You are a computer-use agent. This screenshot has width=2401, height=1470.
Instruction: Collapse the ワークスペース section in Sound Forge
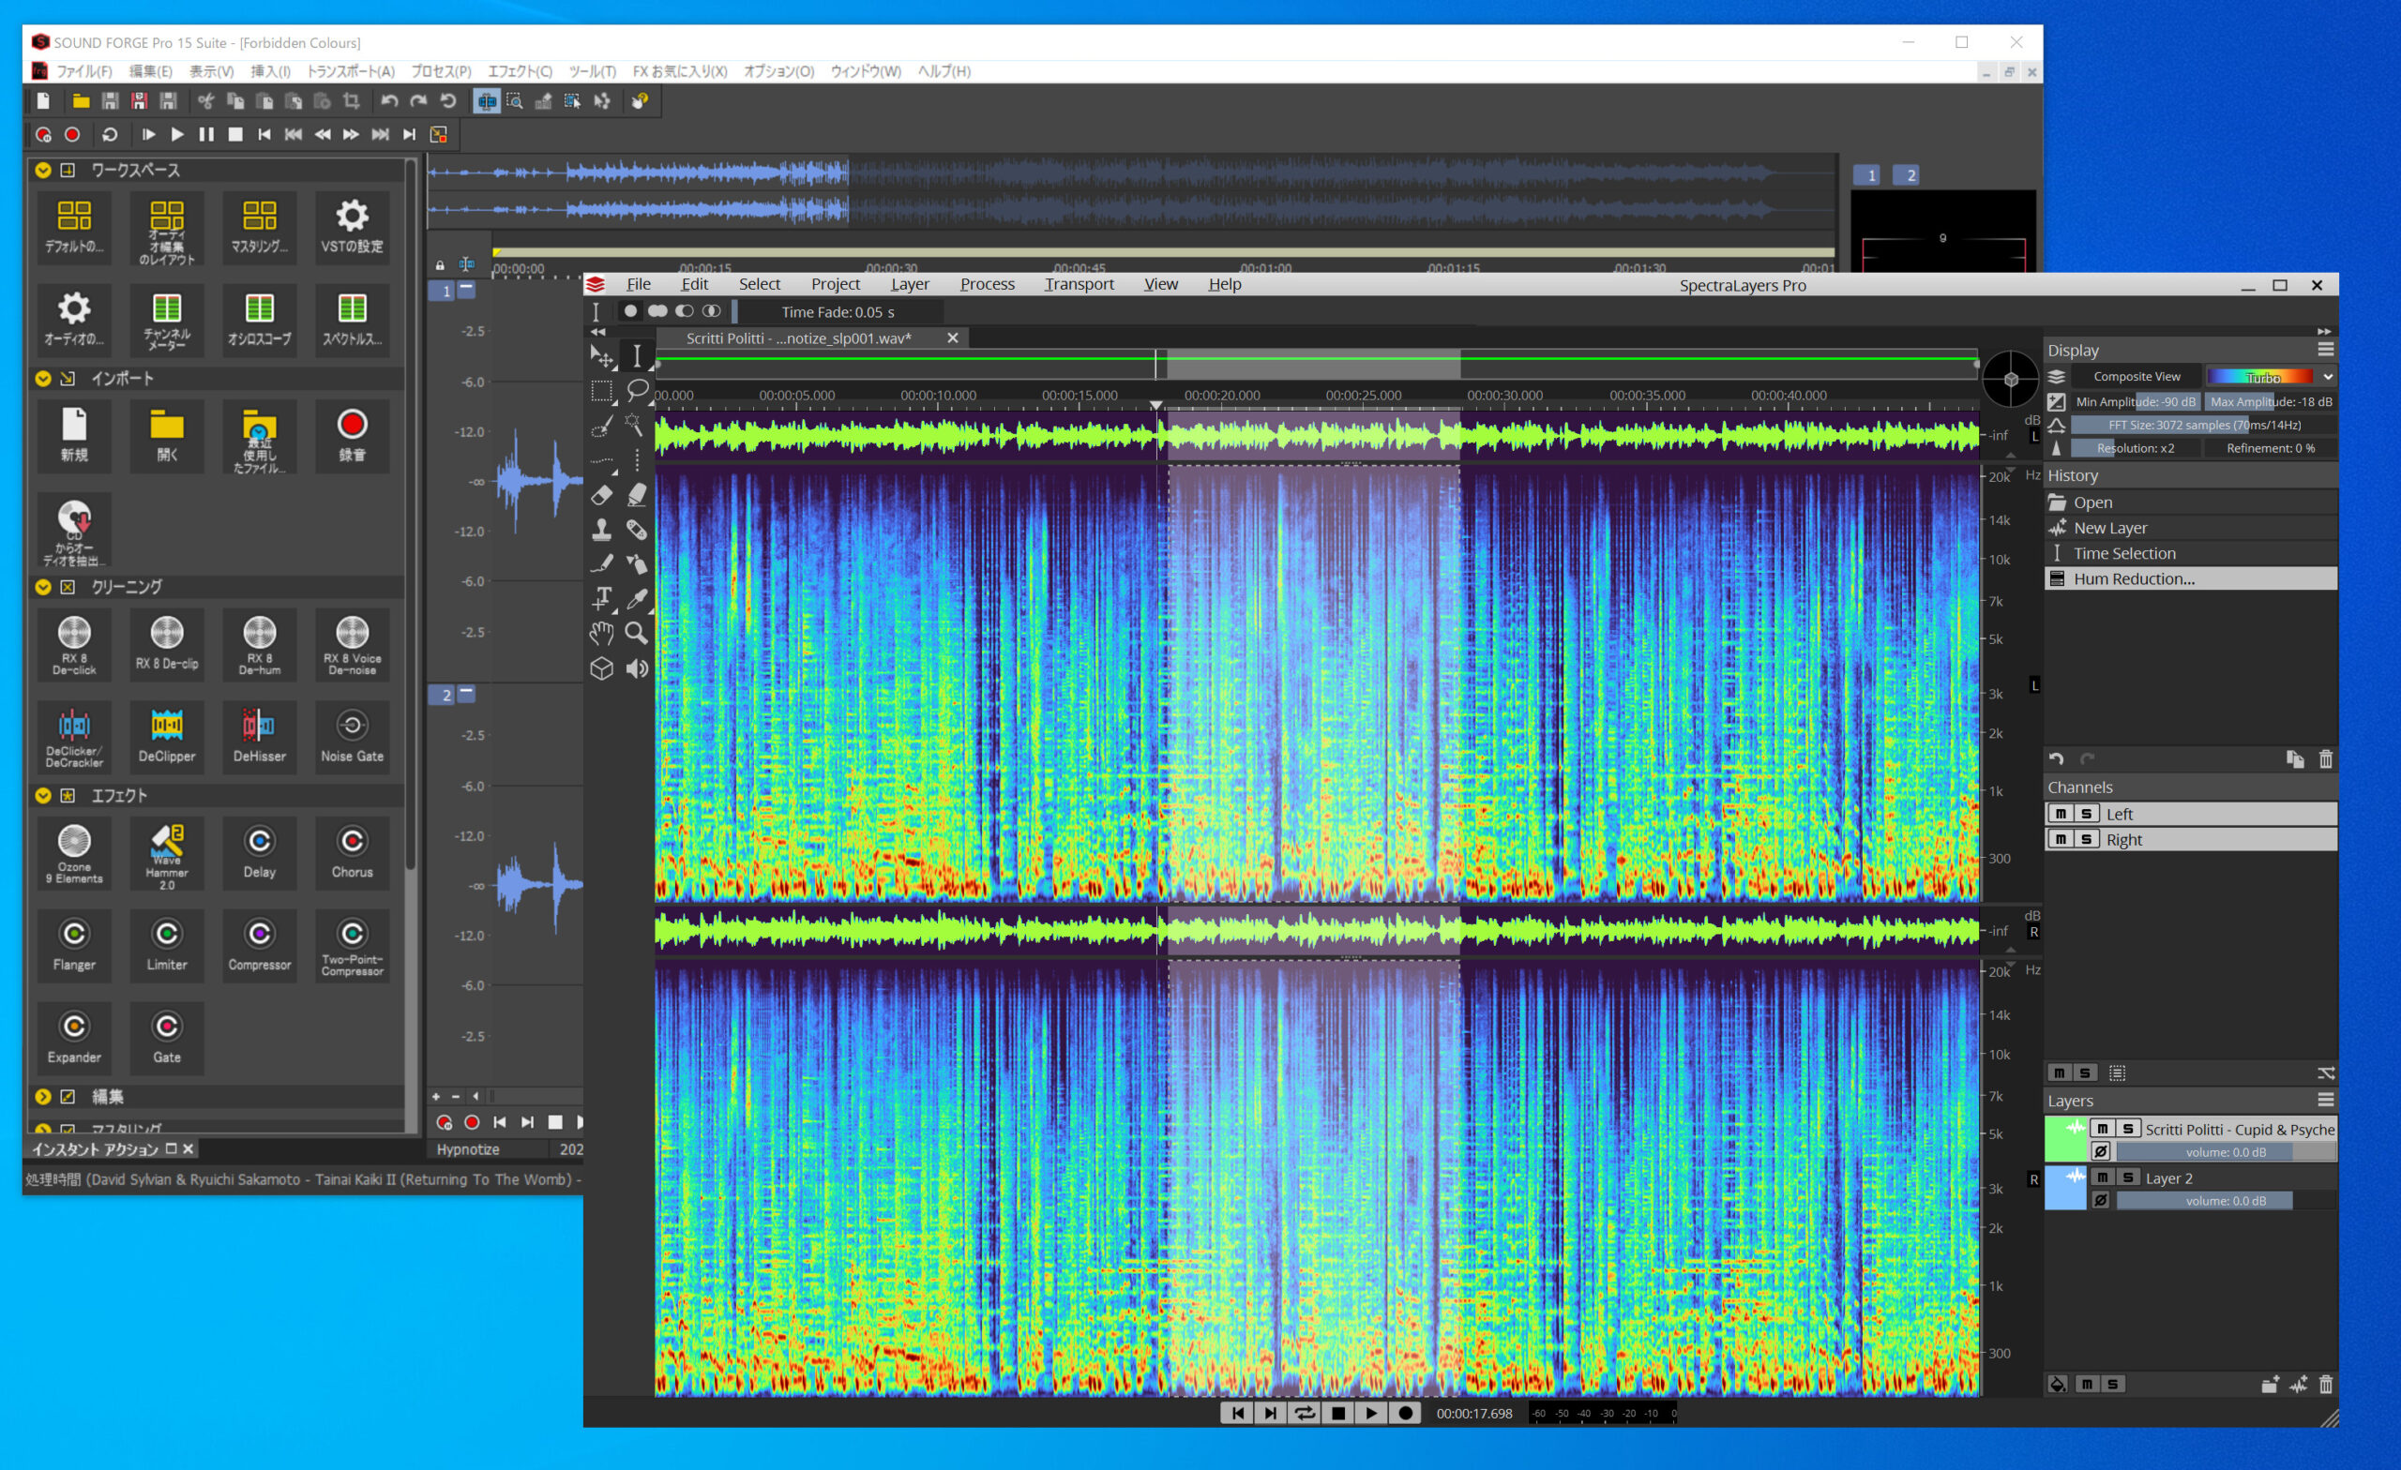coord(43,170)
